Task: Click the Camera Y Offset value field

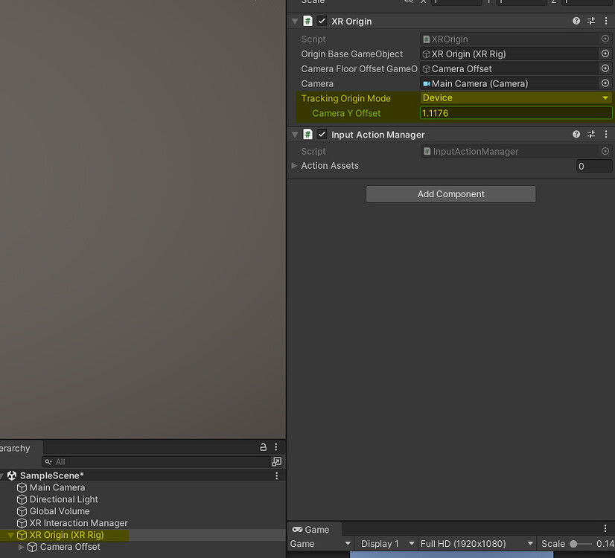Action: pos(515,112)
